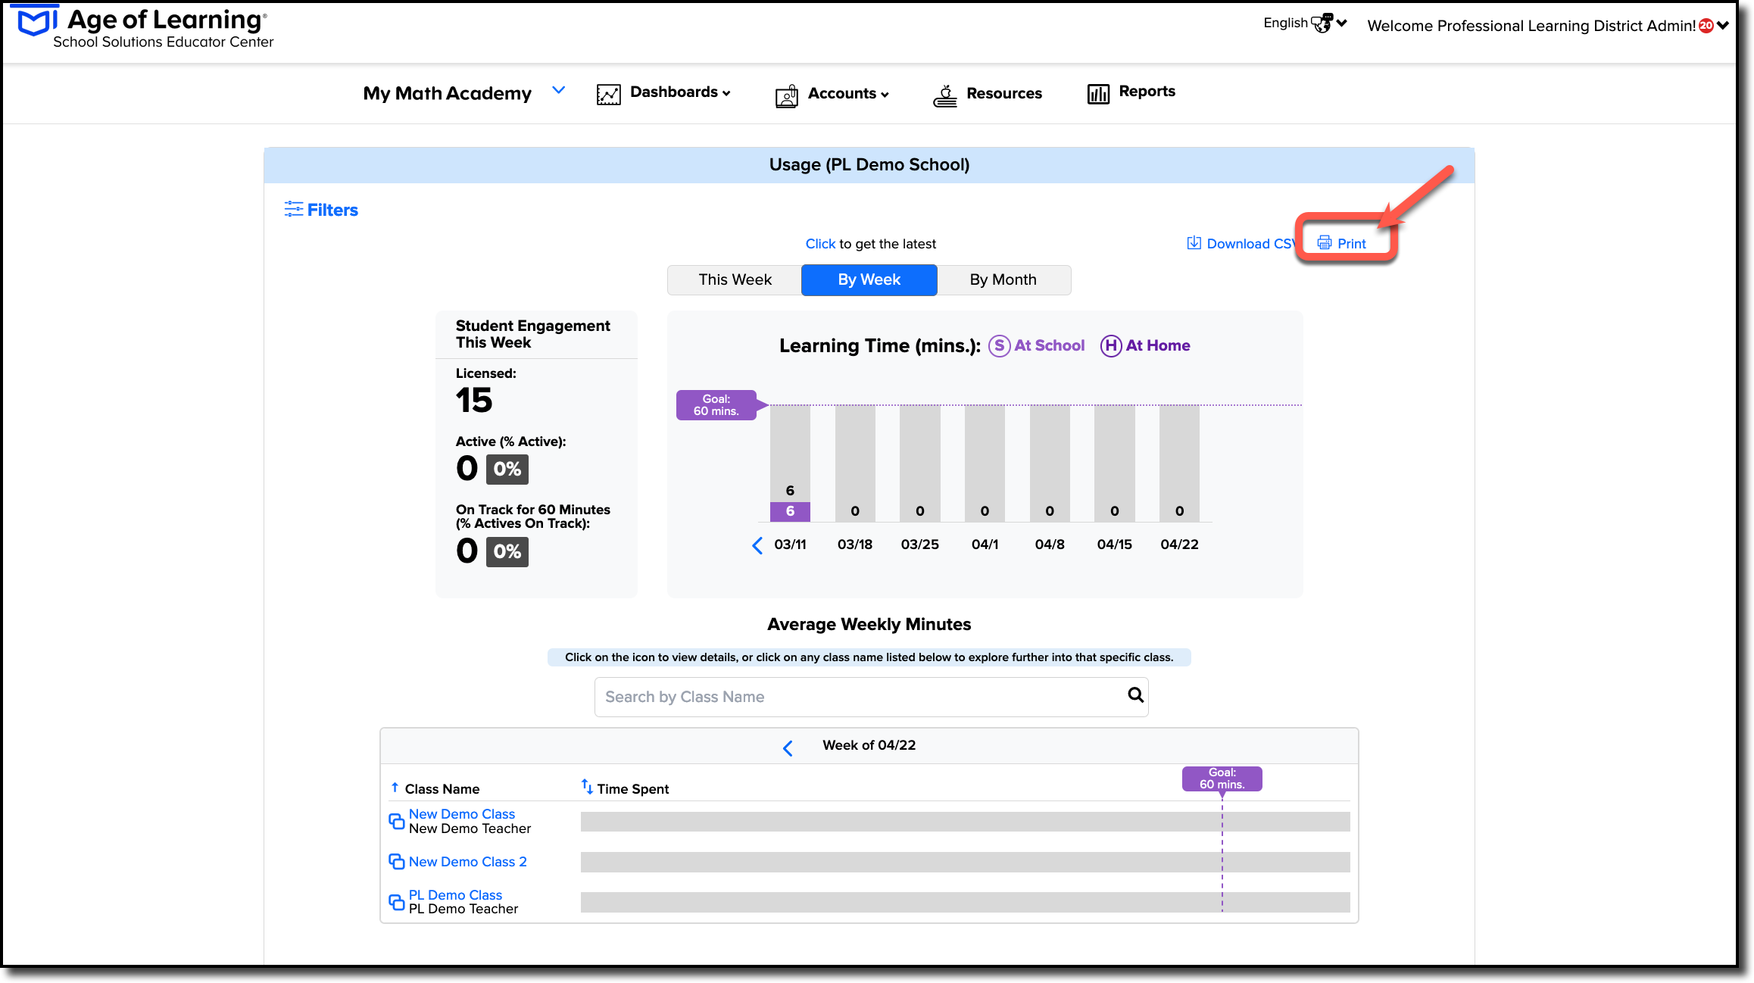
Task: Click the 03/11 date label
Action: click(x=790, y=545)
